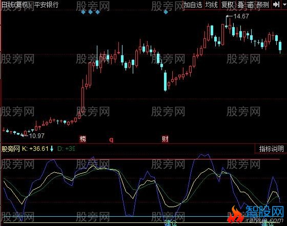Click the red q marker icon

pyautogui.click(x=111, y=140)
